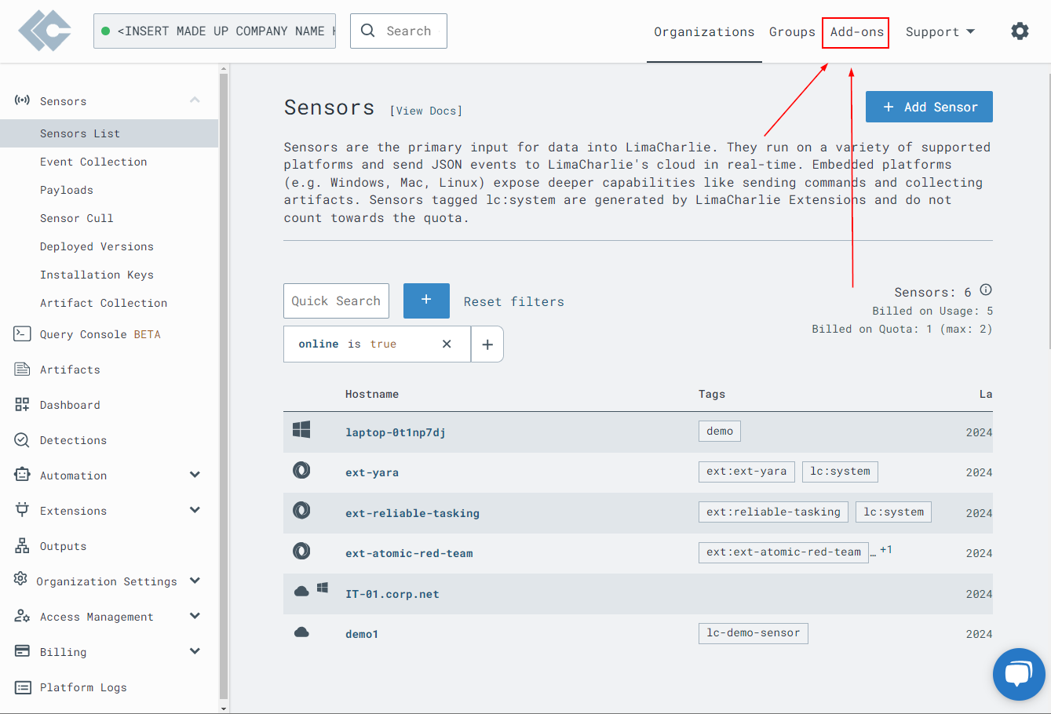Viewport: 1051px width, 714px height.
Task: Click the Sensors radio-wave sidebar icon
Action: (22, 100)
